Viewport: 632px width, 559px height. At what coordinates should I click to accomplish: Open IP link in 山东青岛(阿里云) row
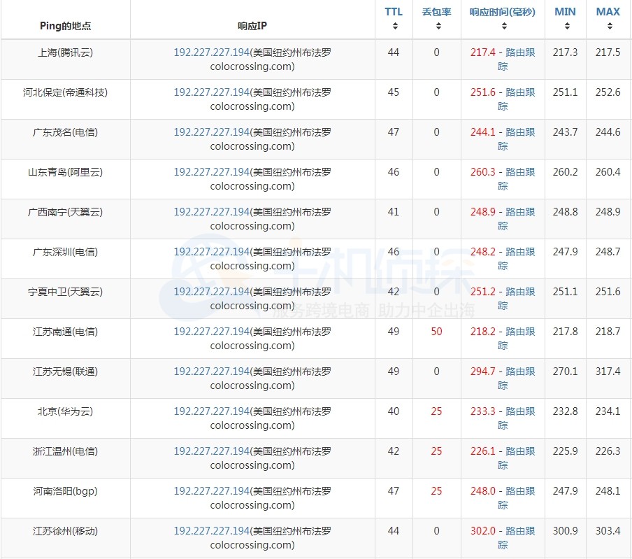coord(212,172)
